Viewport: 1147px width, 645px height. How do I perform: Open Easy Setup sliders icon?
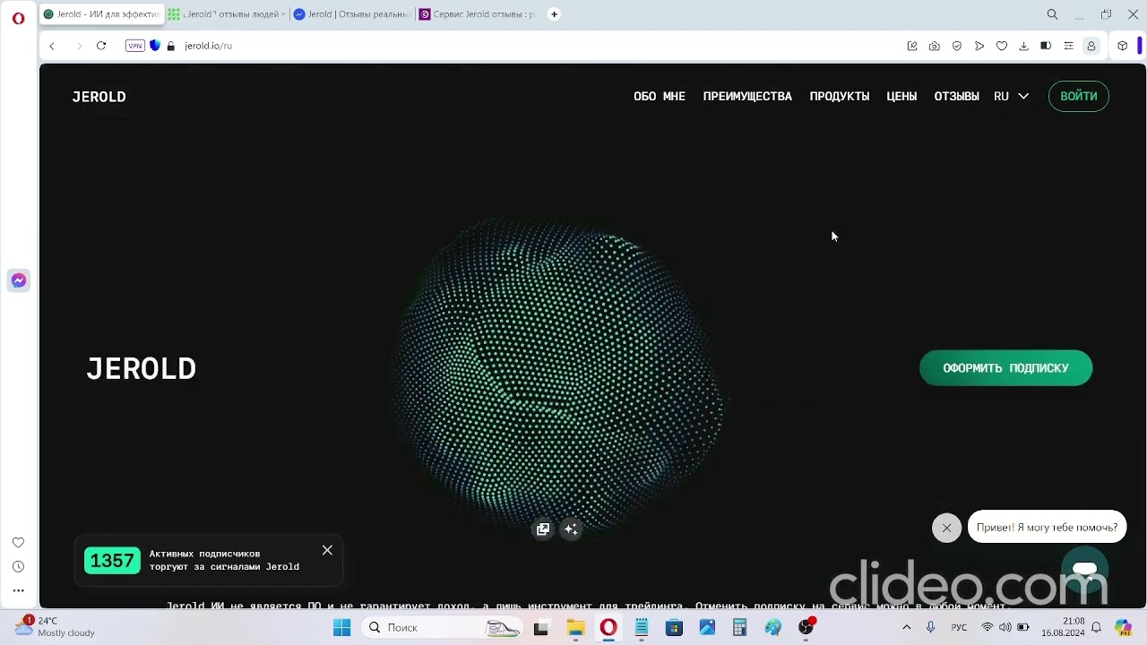pos(1068,46)
